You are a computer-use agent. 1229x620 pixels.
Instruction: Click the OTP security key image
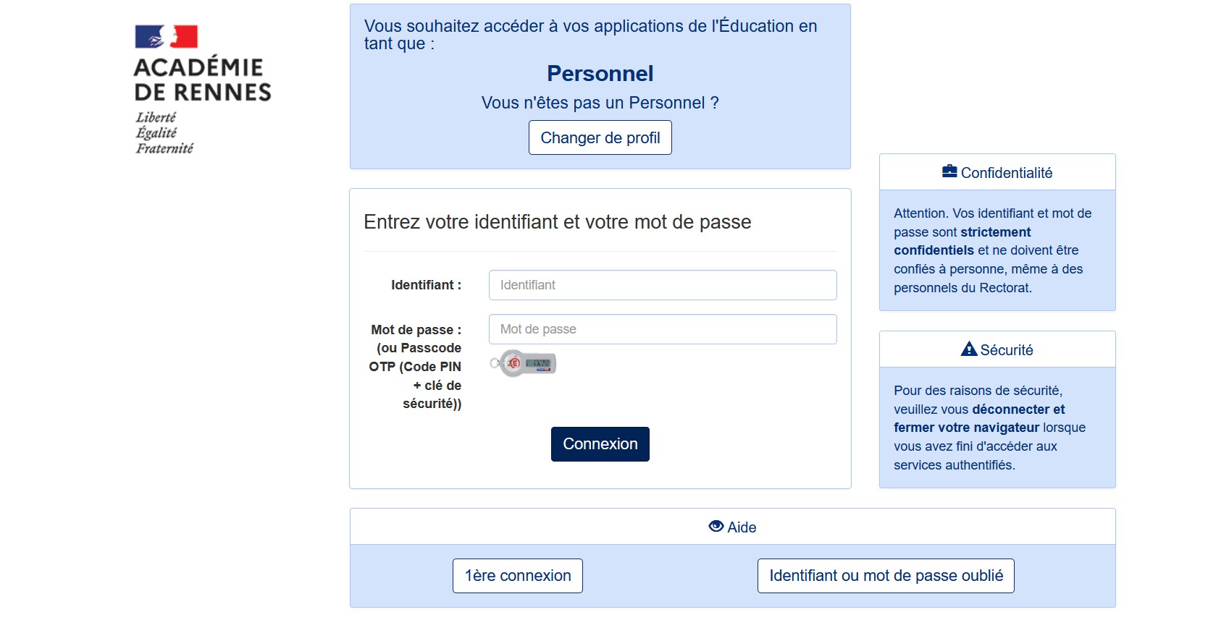524,362
